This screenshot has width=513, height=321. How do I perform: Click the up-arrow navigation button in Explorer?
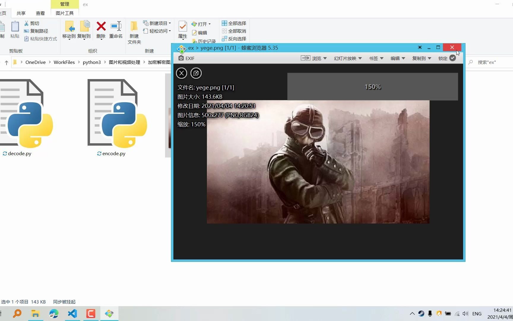7,62
